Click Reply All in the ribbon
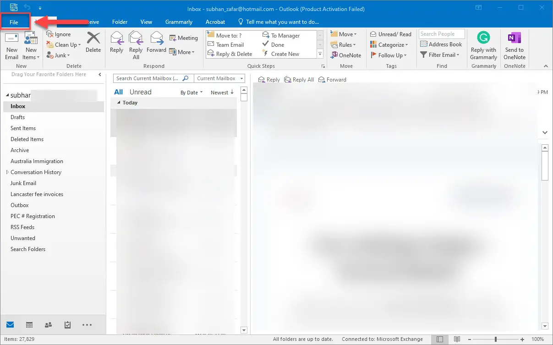The image size is (553, 345). [x=136, y=45]
